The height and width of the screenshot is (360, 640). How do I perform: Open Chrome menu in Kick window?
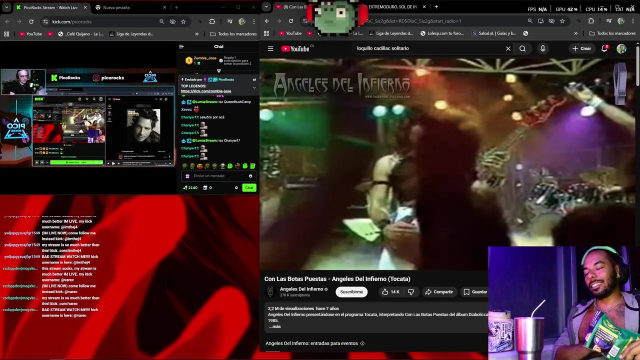pyautogui.click(x=254, y=21)
